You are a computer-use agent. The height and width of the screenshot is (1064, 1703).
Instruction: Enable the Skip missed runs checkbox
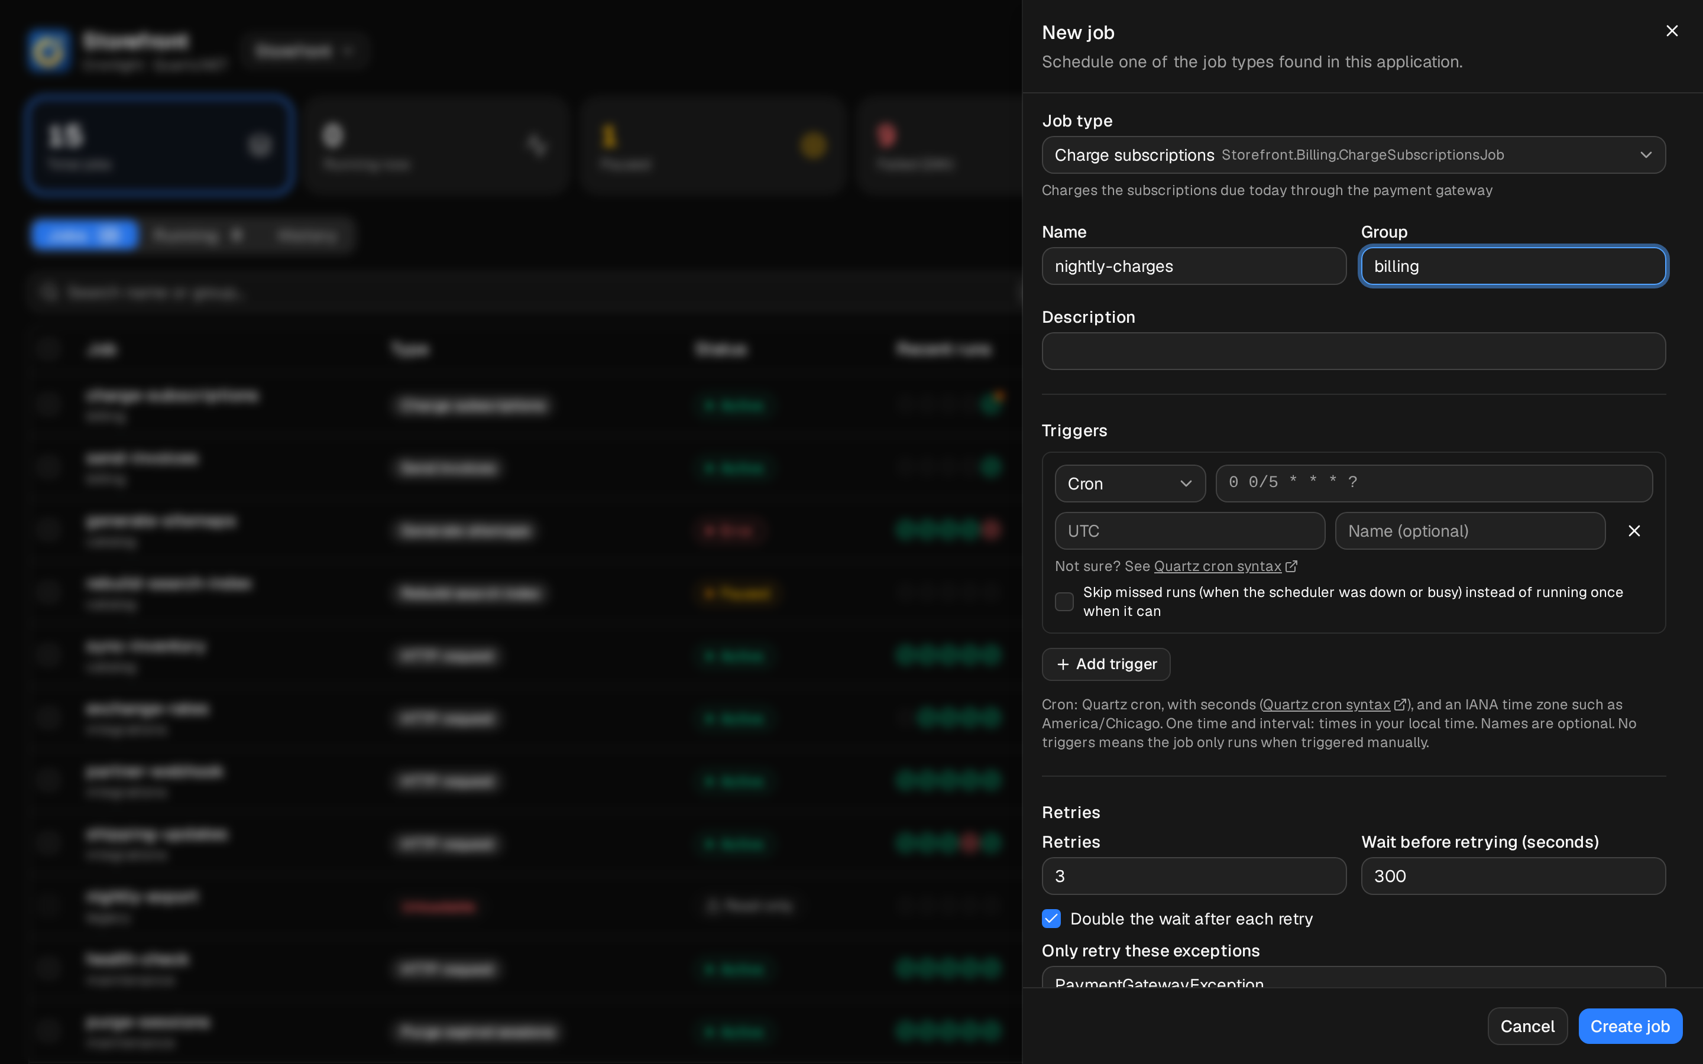1064,602
